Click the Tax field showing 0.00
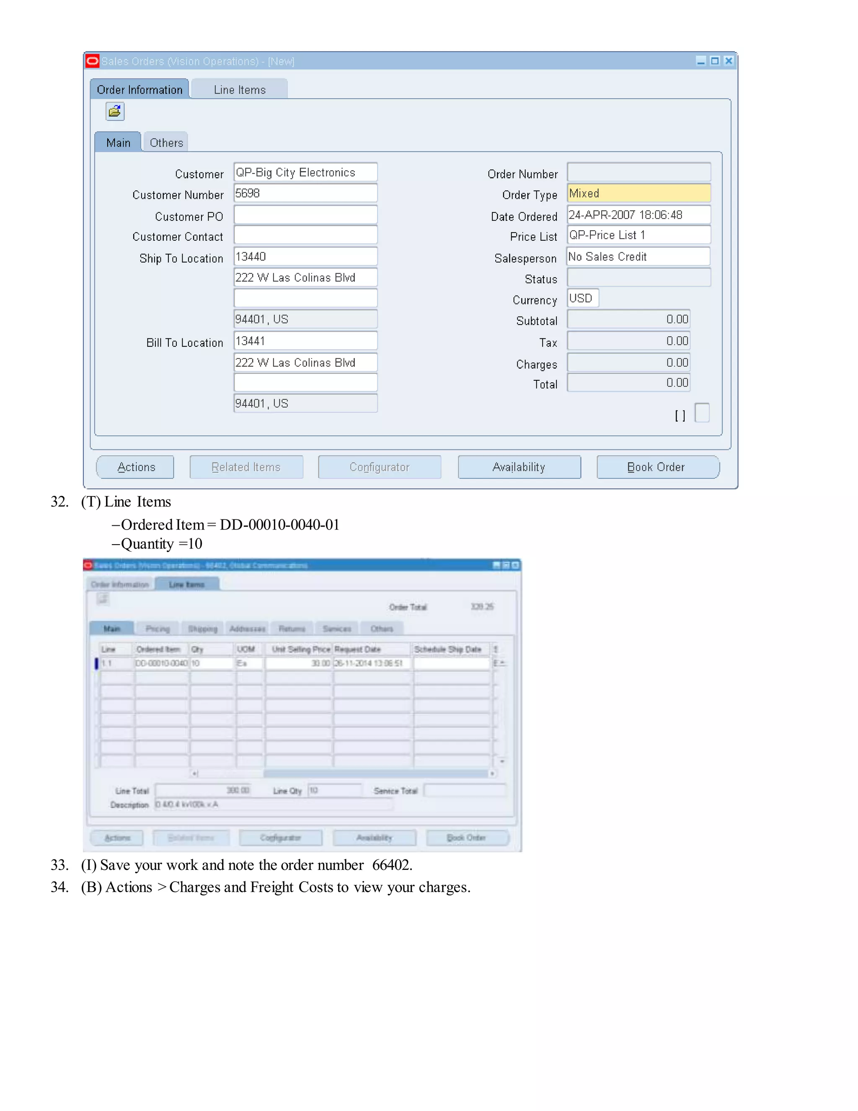The image size is (858, 1111). pyautogui.click(x=629, y=341)
